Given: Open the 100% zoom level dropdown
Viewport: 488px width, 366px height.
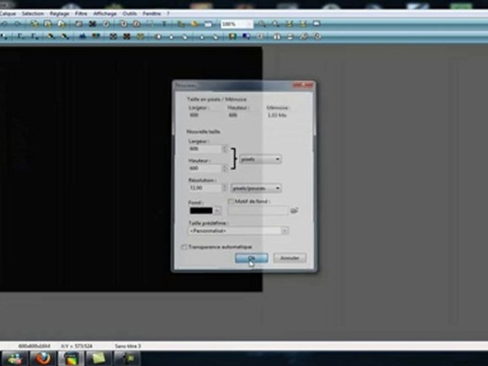Looking at the screenshot, I should [237, 24].
